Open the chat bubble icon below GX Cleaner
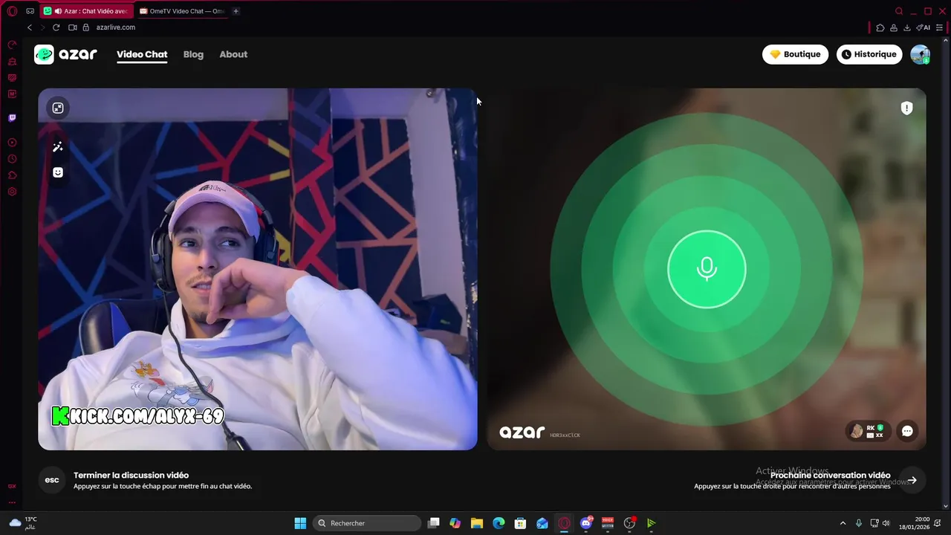Image resolution: width=951 pixels, height=535 pixels. (12, 78)
